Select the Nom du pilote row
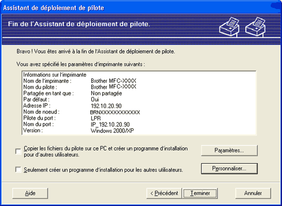The image size is (282, 206). pyautogui.click(x=80, y=87)
